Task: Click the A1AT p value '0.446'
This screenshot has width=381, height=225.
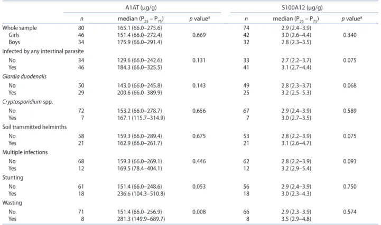Action: [x=199, y=161]
